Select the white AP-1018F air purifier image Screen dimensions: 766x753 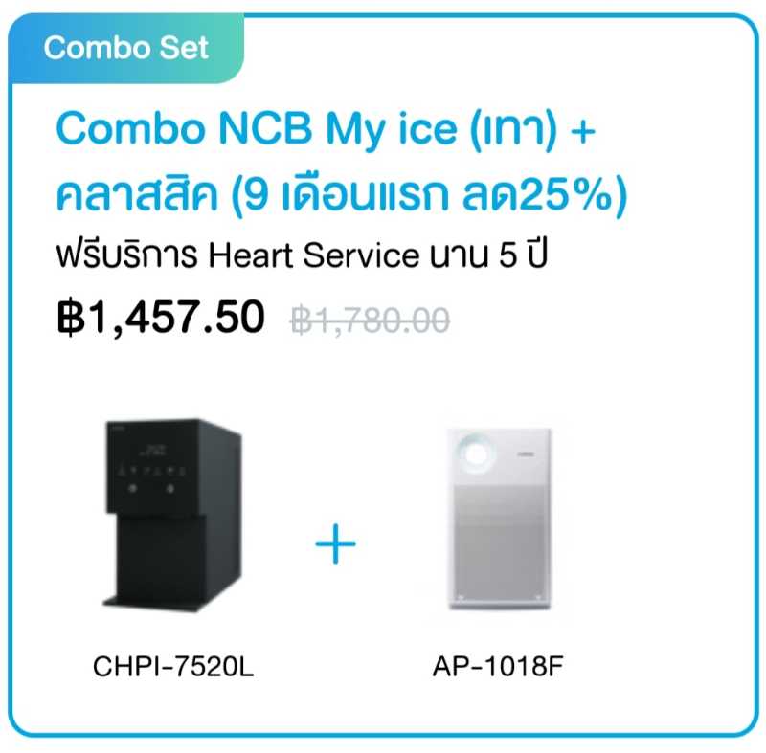pyautogui.click(x=499, y=519)
